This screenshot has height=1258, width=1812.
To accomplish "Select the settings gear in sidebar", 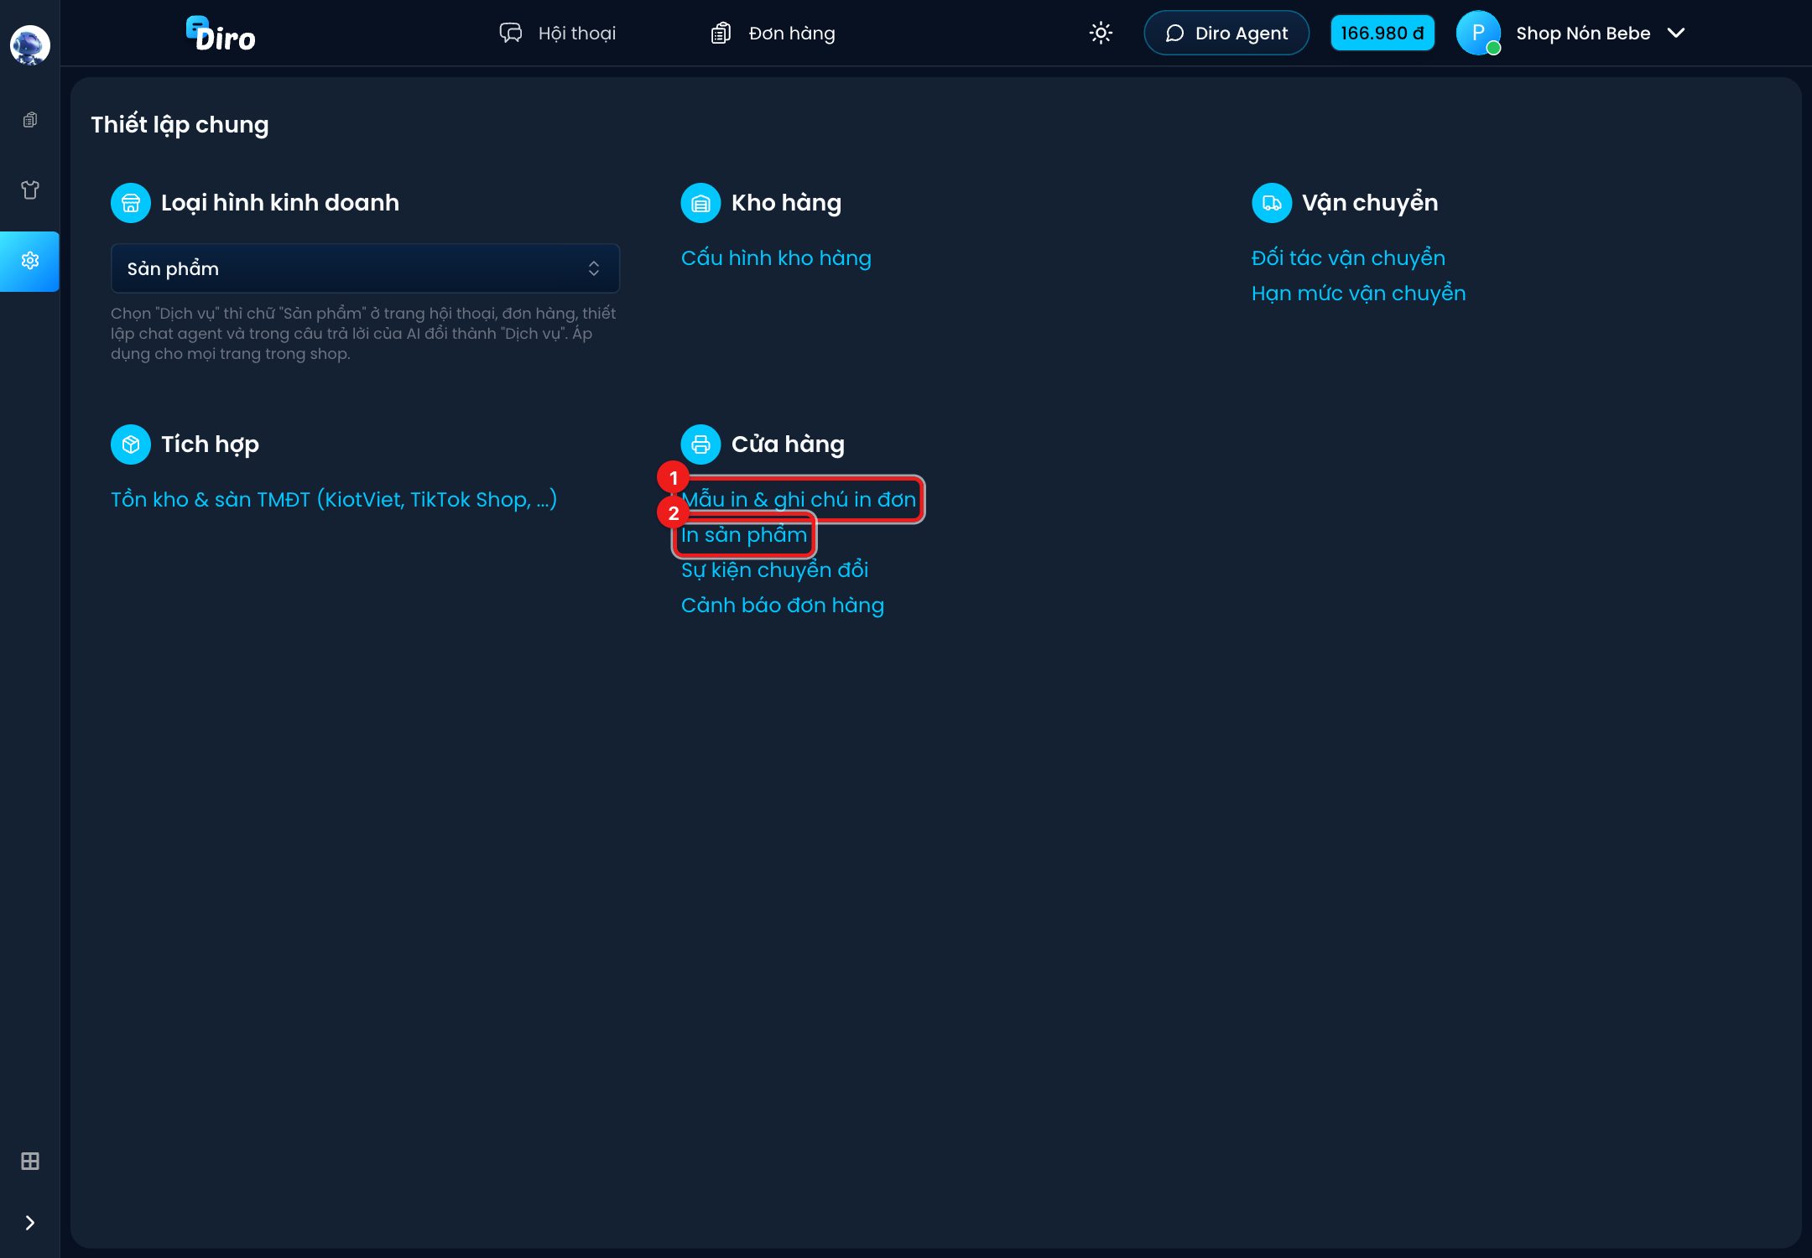I will pos(30,261).
